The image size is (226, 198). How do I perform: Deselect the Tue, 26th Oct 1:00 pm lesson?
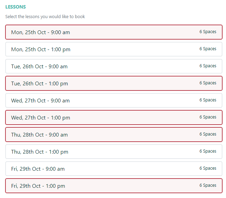pyautogui.click(x=114, y=83)
